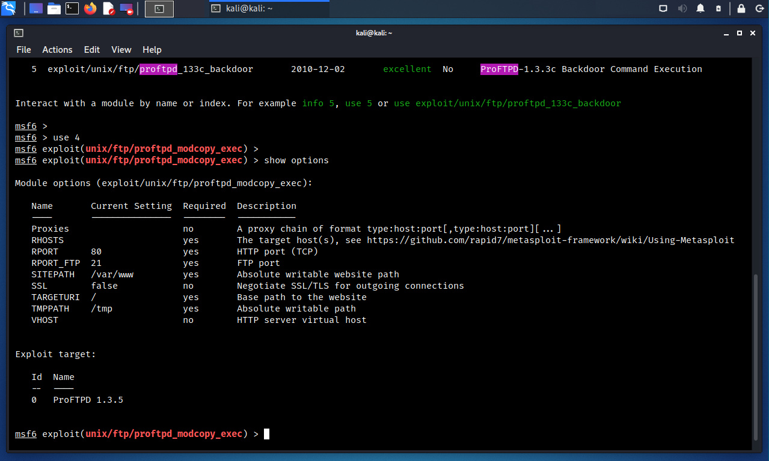Open the Actions menu
This screenshot has width=769, height=461.
[57, 50]
